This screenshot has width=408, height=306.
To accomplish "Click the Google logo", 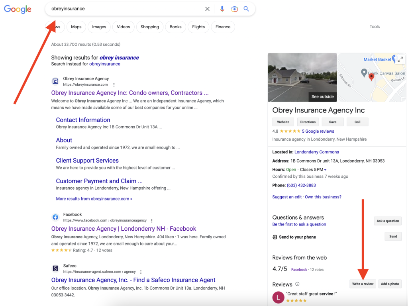I will click(18, 9).
